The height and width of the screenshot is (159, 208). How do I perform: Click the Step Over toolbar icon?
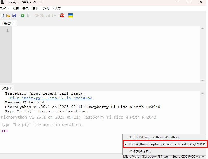(x=37, y=15)
